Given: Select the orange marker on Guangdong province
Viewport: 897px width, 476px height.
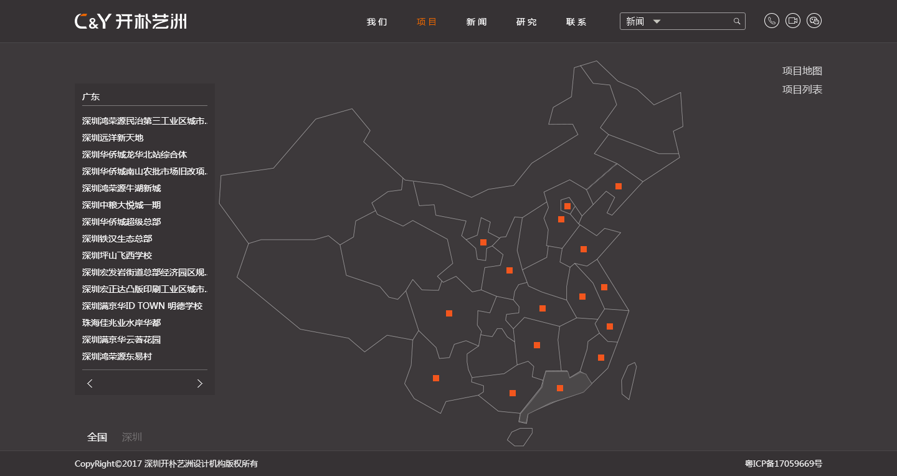Looking at the screenshot, I should point(560,388).
